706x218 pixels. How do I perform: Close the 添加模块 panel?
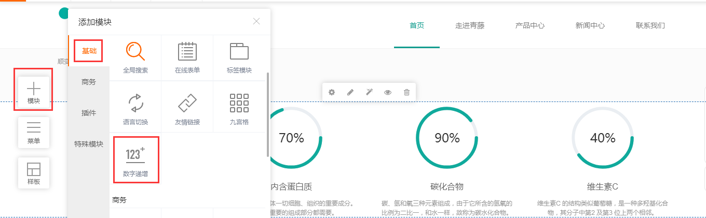(256, 21)
